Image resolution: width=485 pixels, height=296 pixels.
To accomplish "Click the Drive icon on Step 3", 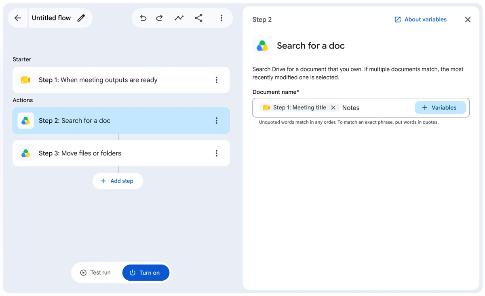I will 26,153.
